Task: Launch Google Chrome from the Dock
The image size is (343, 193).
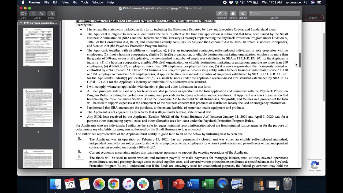Action: [114, 184]
